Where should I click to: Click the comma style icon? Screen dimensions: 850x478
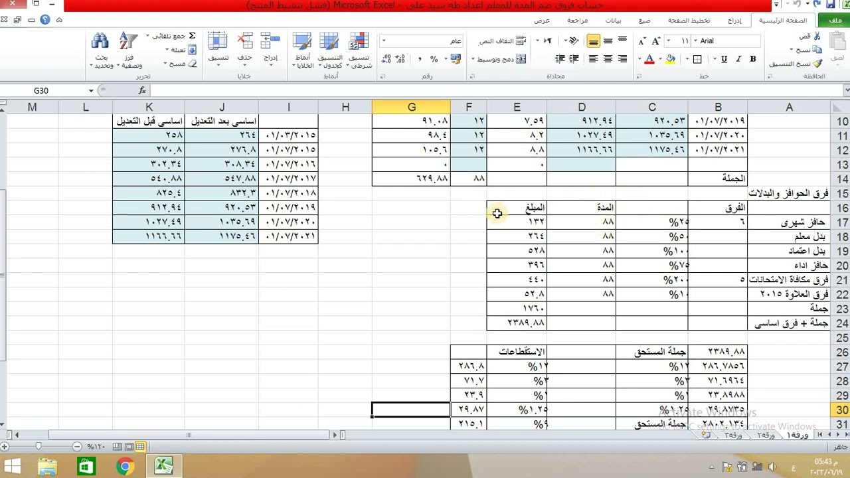coord(420,59)
